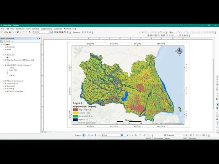This screenshot has width=219, height=164.
Task: Open the Search window icon
Action: tap(60, 32)
